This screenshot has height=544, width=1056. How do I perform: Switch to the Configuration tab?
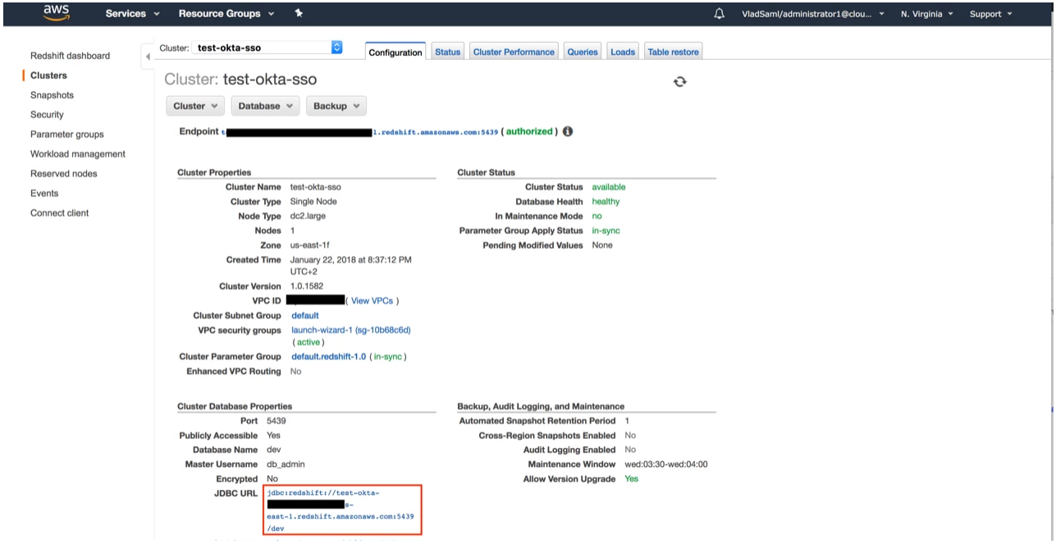395,53
